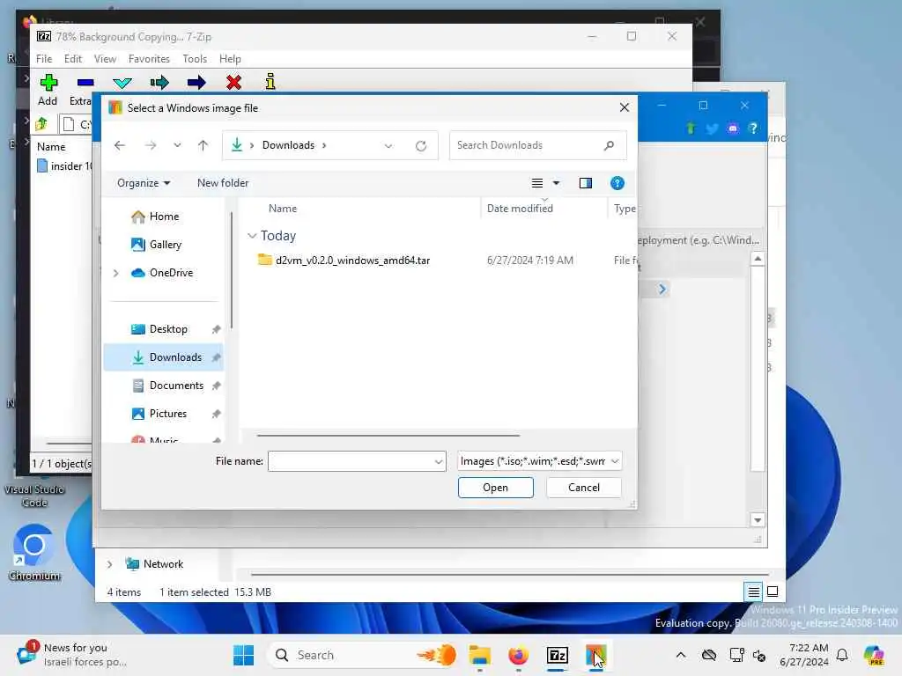902x676 pixels.
Task: Select Downloads in the navigation pane
Action: click(x=163, y=357)
